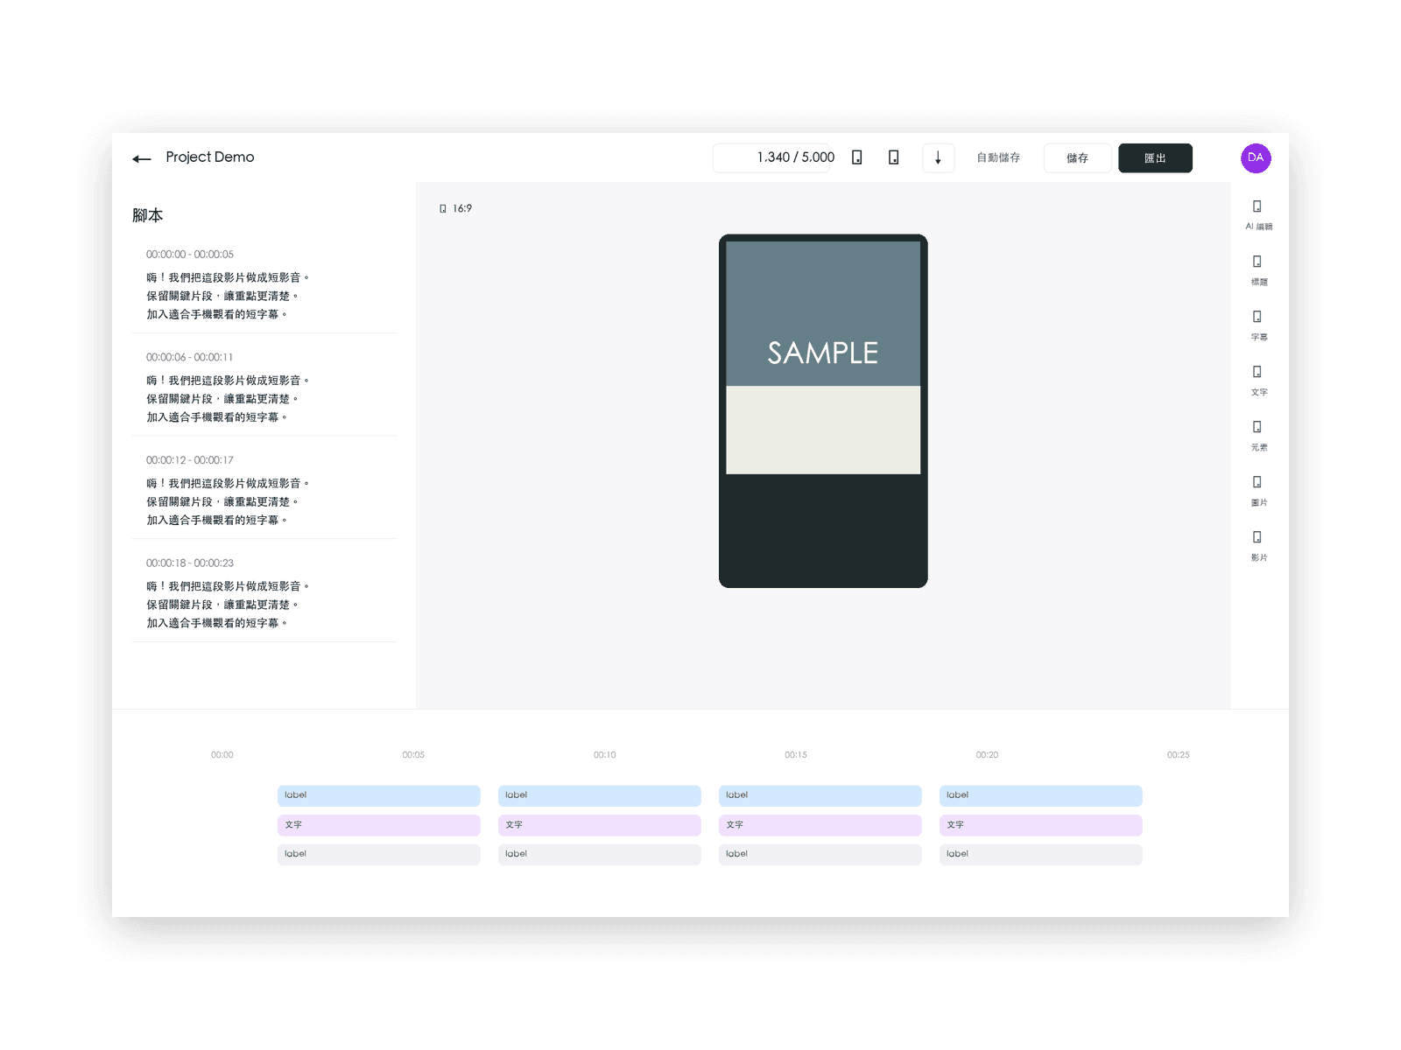Jump to the 00:25 timeline marker
Image resolution: width=1401 pixels, height=1050 pixels.
click(1179, 754)
